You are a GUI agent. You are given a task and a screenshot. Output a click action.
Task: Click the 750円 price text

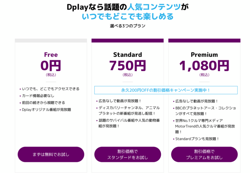click(128, 65)
